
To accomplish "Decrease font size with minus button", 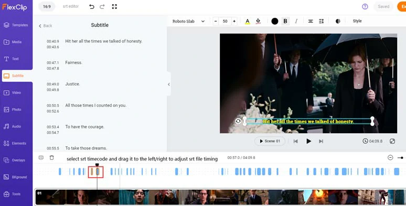I will (216, 21).
